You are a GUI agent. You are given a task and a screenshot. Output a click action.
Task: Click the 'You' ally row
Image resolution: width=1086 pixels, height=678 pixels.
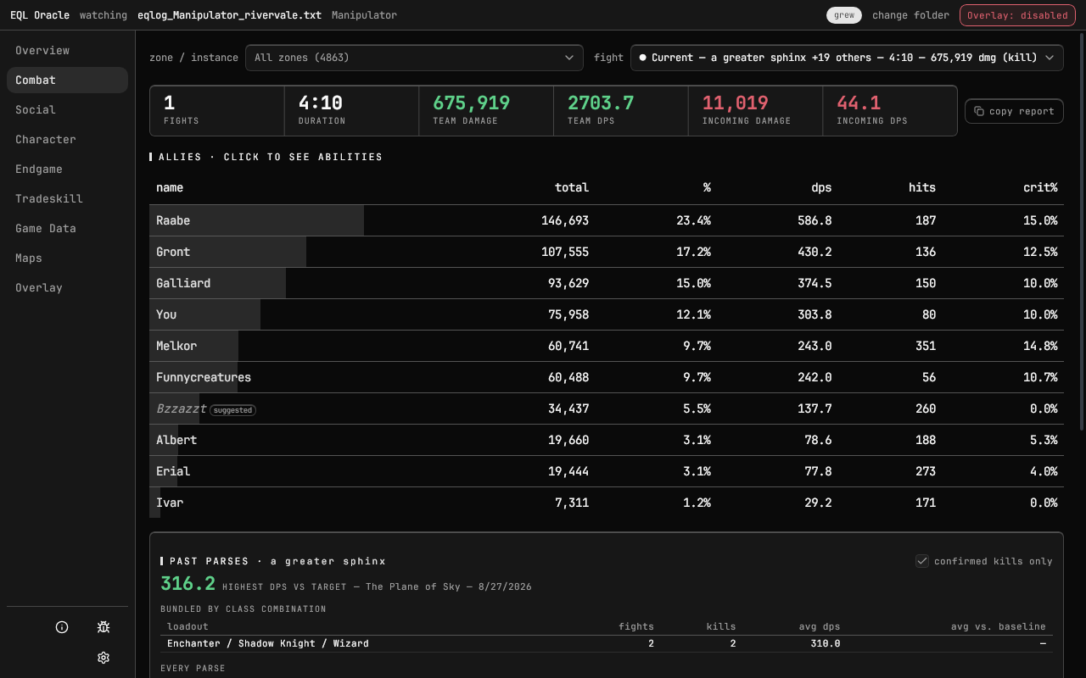[x=607, y=314]
